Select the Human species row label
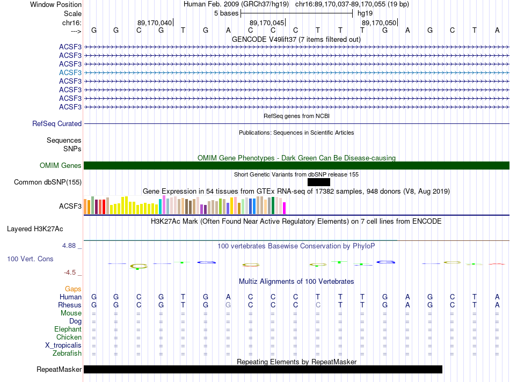 pyautogui.click(x=70, y=297)
